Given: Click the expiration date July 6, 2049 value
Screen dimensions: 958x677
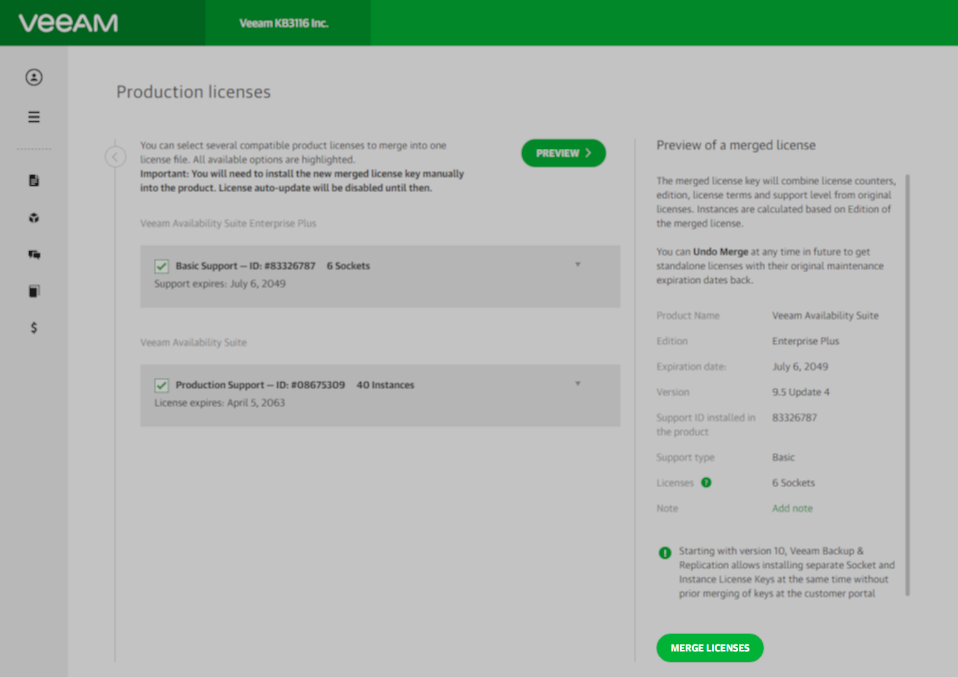Looking at the screenshot, I should 801,367.
